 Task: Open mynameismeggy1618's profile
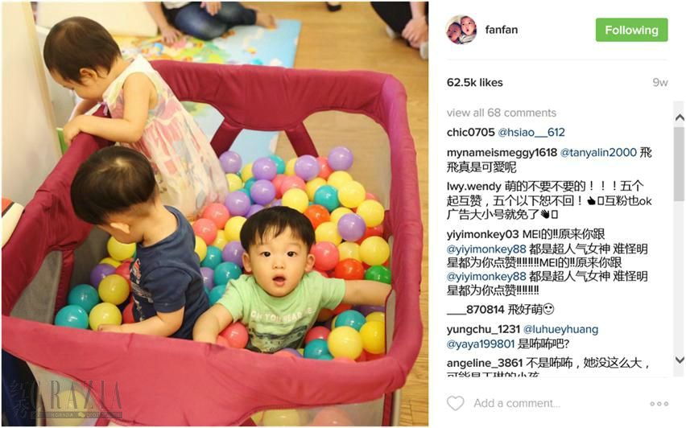pyautogui.click(x=502, y=153)
